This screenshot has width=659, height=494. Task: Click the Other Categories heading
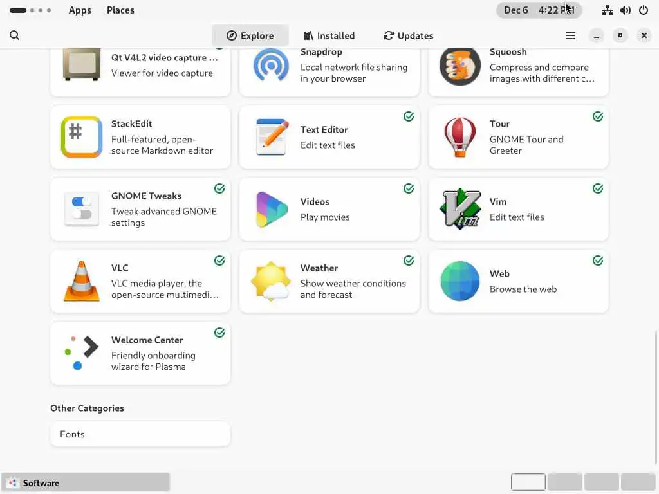point(87,408)
